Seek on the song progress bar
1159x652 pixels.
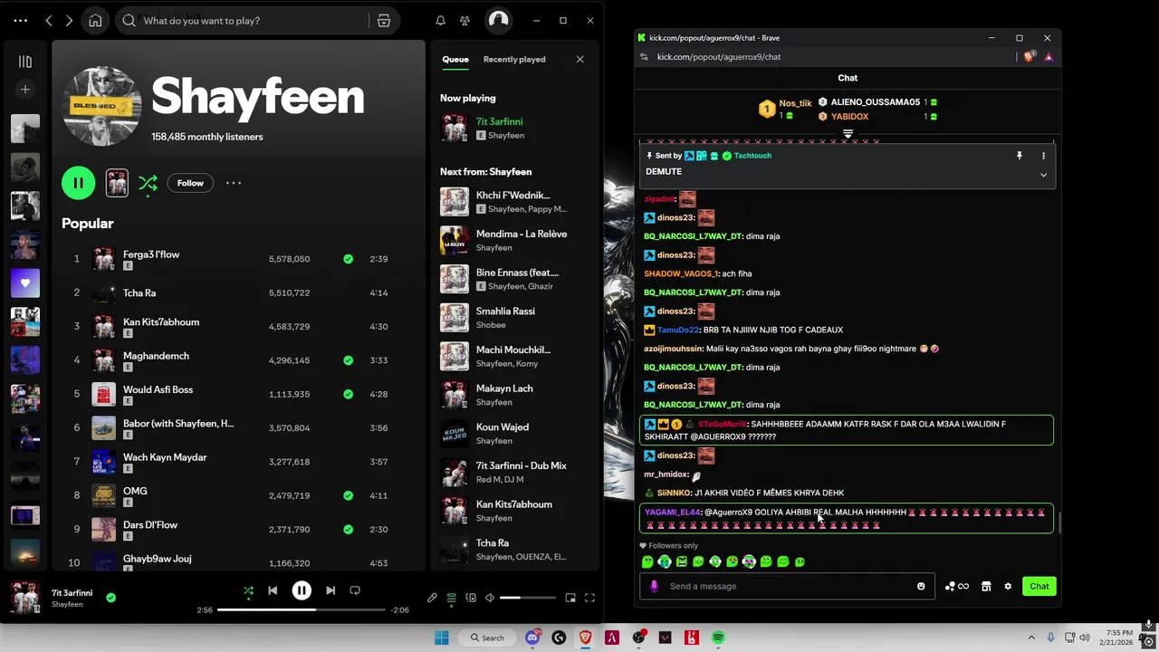[302, 609]
